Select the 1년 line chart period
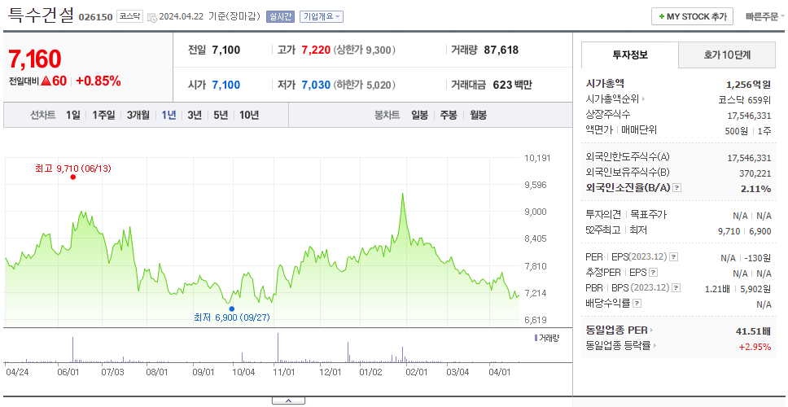Image resolution: width=788 pixels, height=407 pixels. click(169, 115)
